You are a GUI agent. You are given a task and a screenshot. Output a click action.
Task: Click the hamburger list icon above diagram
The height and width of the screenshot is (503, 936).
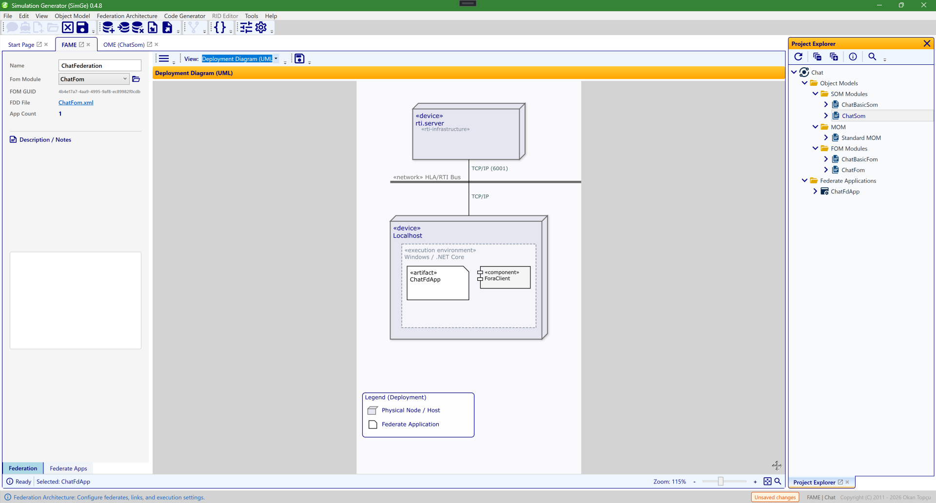pos(164,58)
